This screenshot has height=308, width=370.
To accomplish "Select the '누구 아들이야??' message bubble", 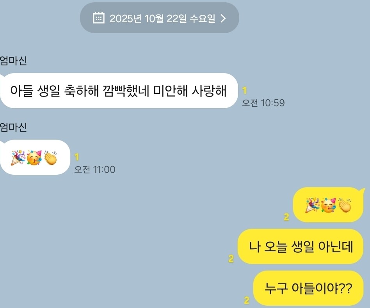I will (308, 288).
